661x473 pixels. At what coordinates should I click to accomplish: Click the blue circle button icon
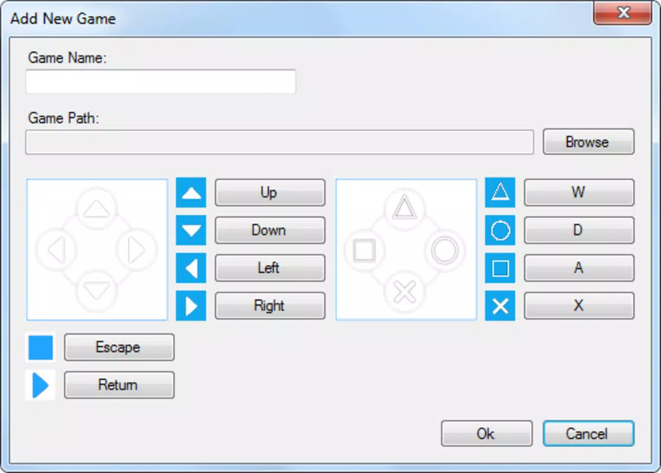500,230
